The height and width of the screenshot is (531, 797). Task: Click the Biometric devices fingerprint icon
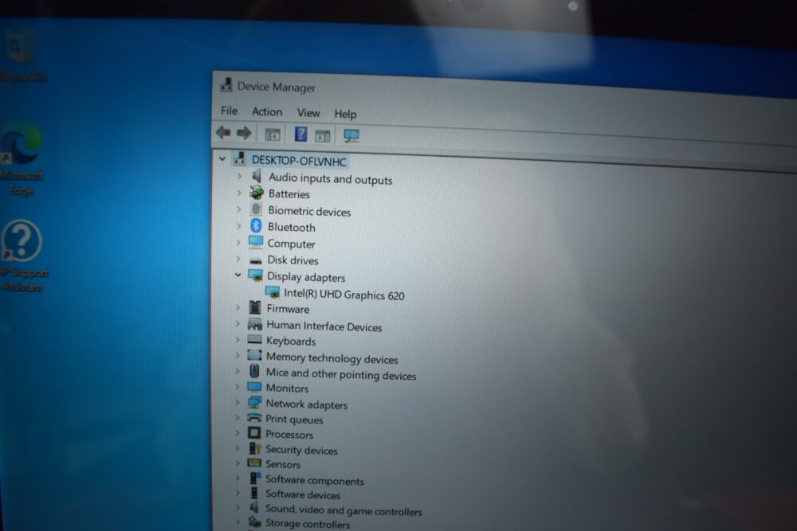(x=256, y=209)
